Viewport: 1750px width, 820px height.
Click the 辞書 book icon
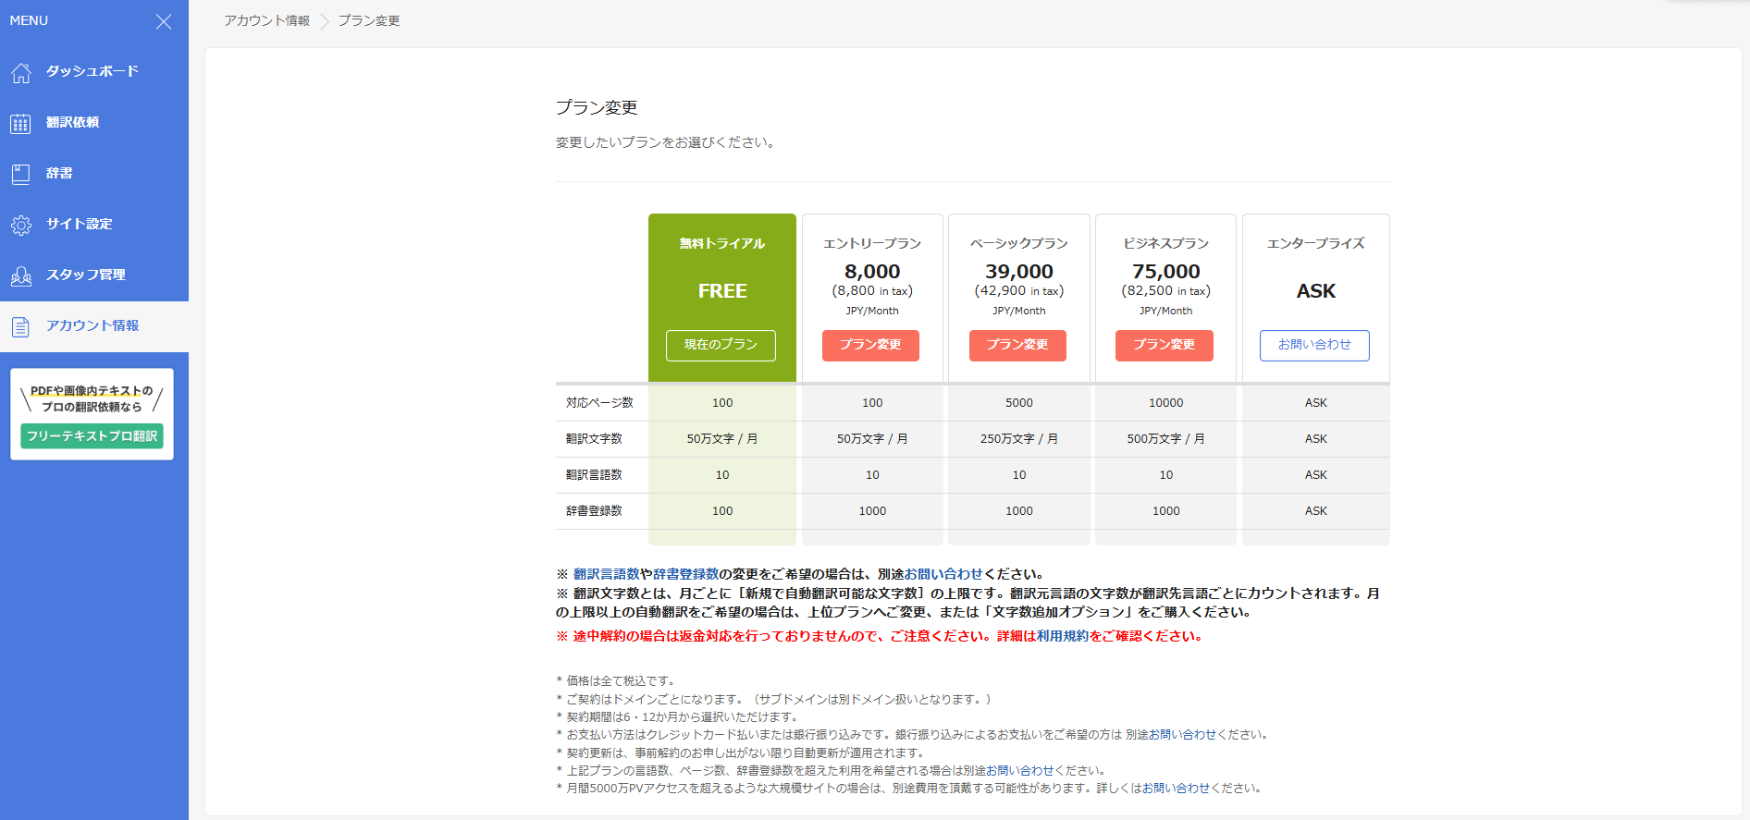[21, 174]
